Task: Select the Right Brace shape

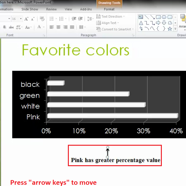Action: click(x=164, y=29)
